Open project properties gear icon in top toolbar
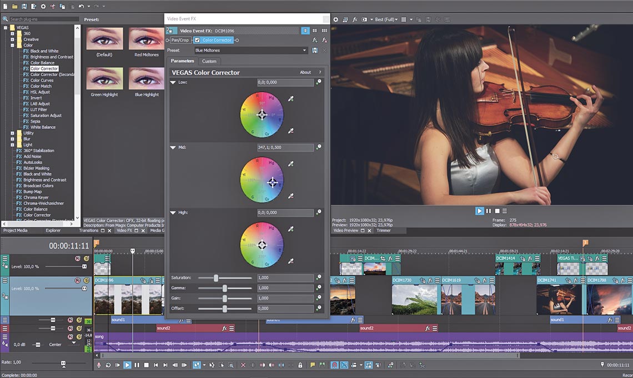 [x=43, y=7]
